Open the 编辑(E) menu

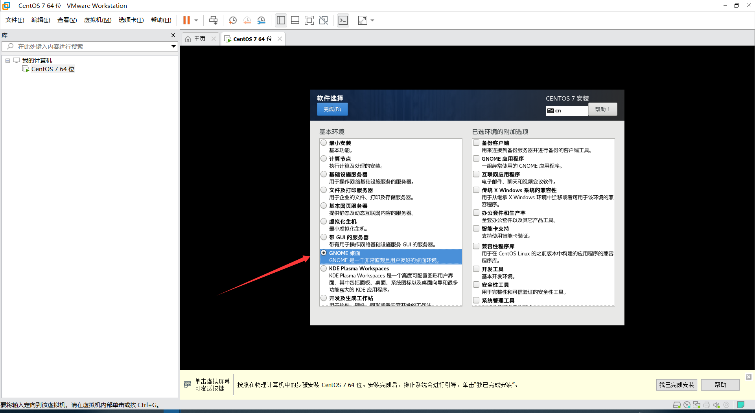41,20
